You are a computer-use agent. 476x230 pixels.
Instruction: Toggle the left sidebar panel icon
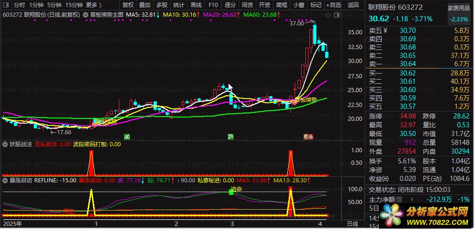pos(6,5)
